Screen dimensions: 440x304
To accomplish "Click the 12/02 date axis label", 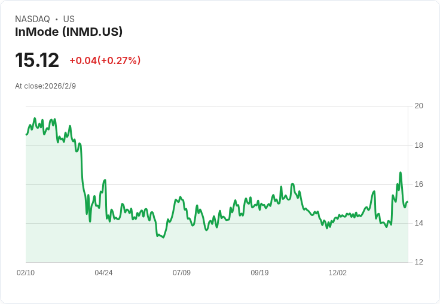I will coord(338,272).
